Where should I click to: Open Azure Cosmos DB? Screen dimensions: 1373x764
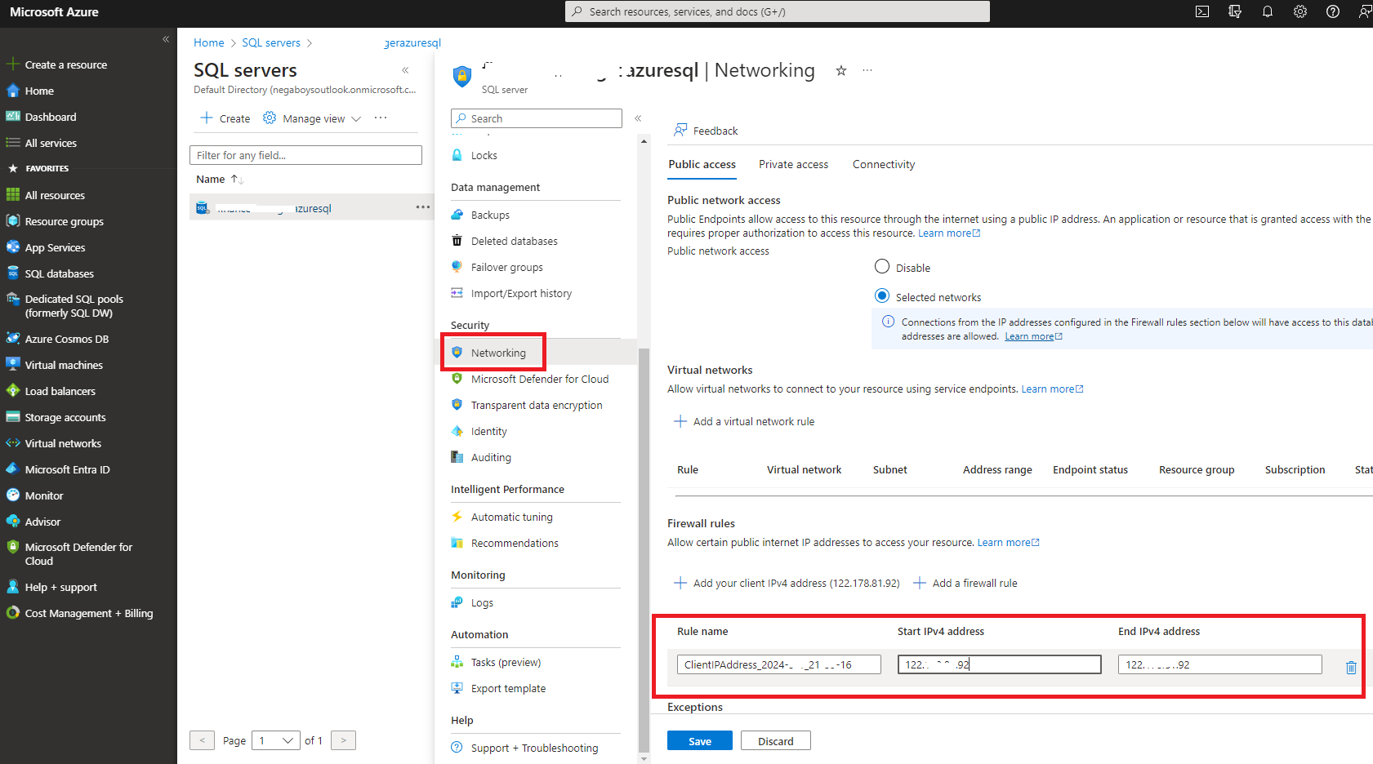coord(66,339)
